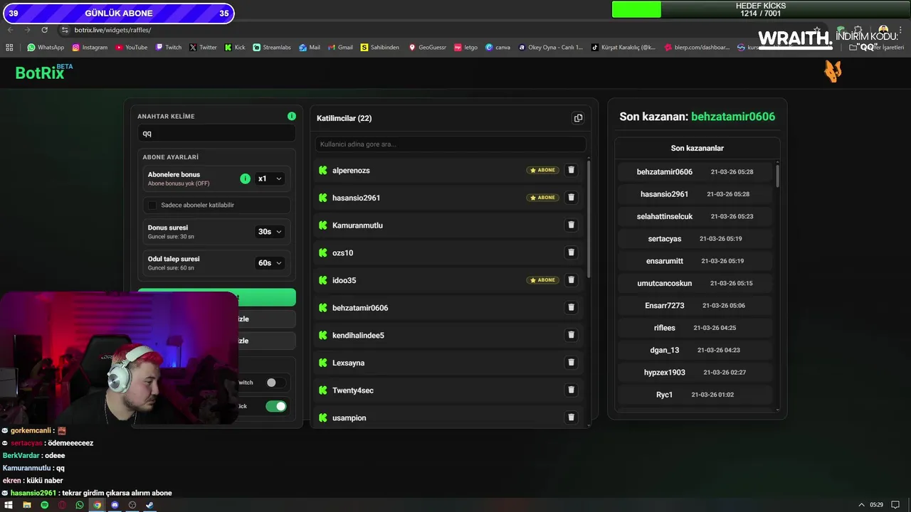Open the WhatsApp bookmark
Viewport: 911px width, 512px height.
coord(46,48)
